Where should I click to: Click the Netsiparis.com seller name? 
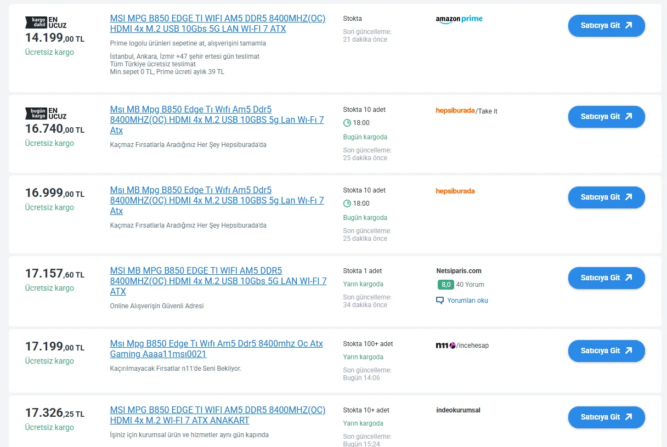click(459, 271)
